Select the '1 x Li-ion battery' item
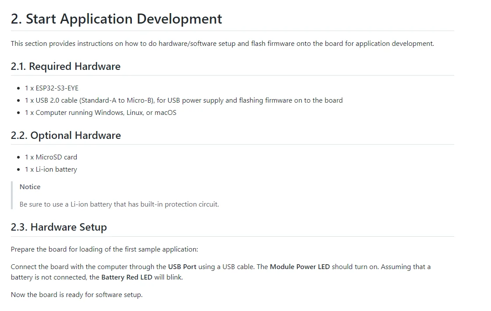 click(51, 169)
